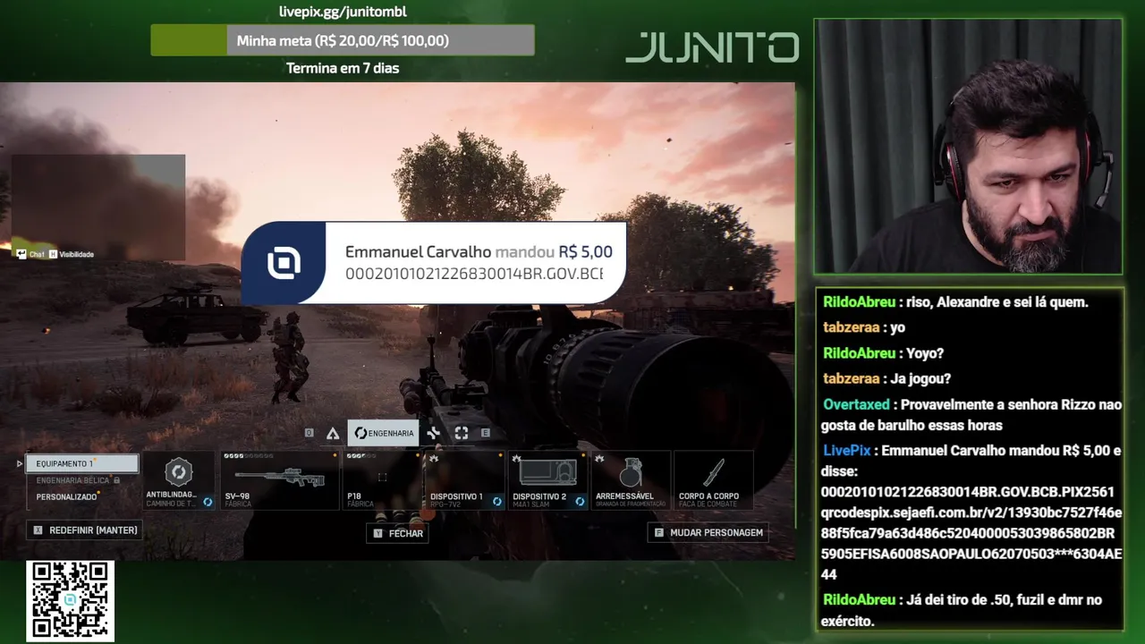
Task: Open the Corpo a Corpo knife slot
Action: 713,480
